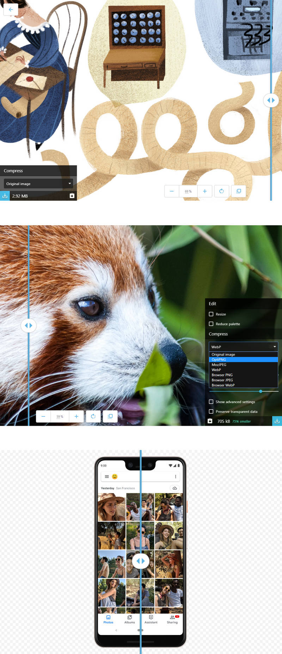Zoom out using minus beside 69 %

172,191
